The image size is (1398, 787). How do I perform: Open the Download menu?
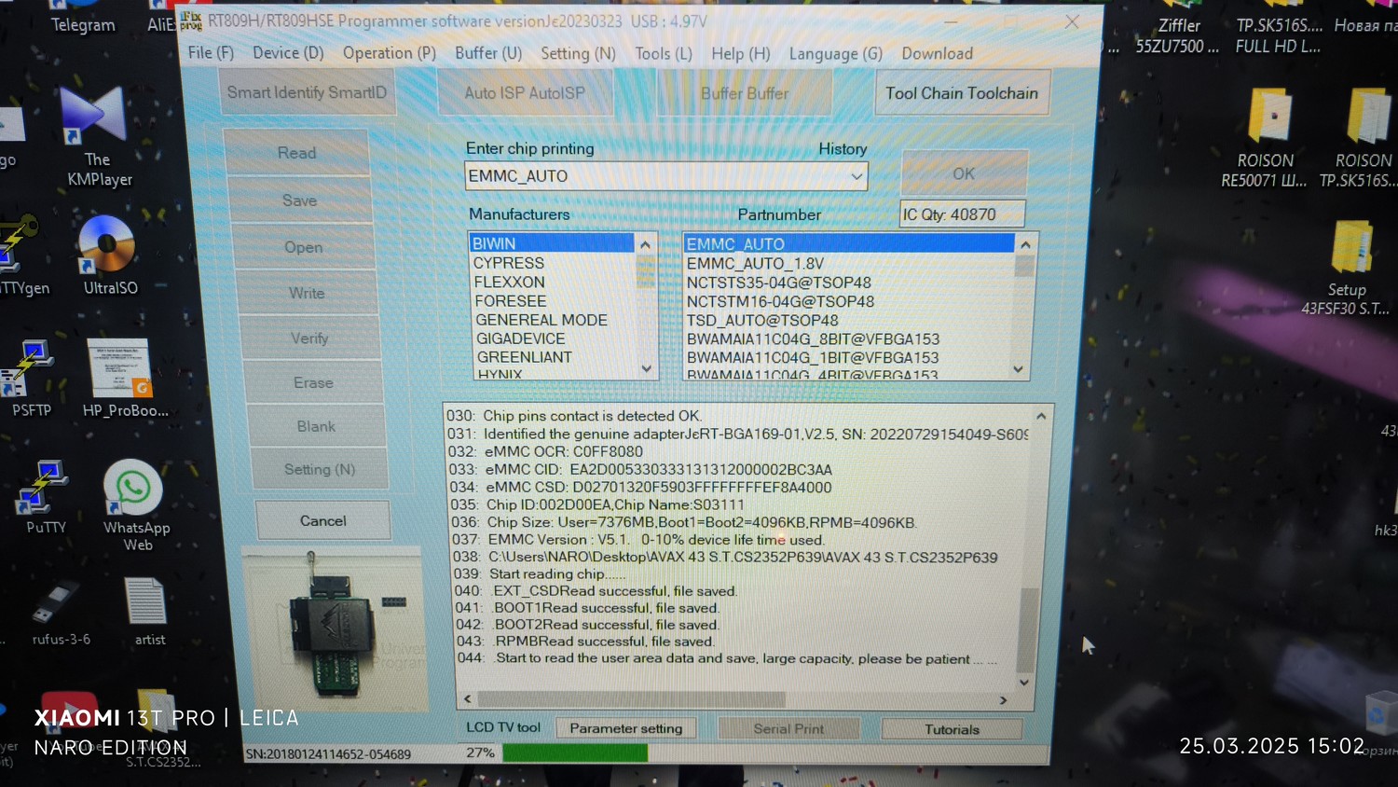[x=937, y=53]
